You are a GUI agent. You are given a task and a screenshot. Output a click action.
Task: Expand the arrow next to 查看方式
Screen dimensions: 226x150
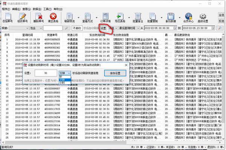[x=96, y=18]
